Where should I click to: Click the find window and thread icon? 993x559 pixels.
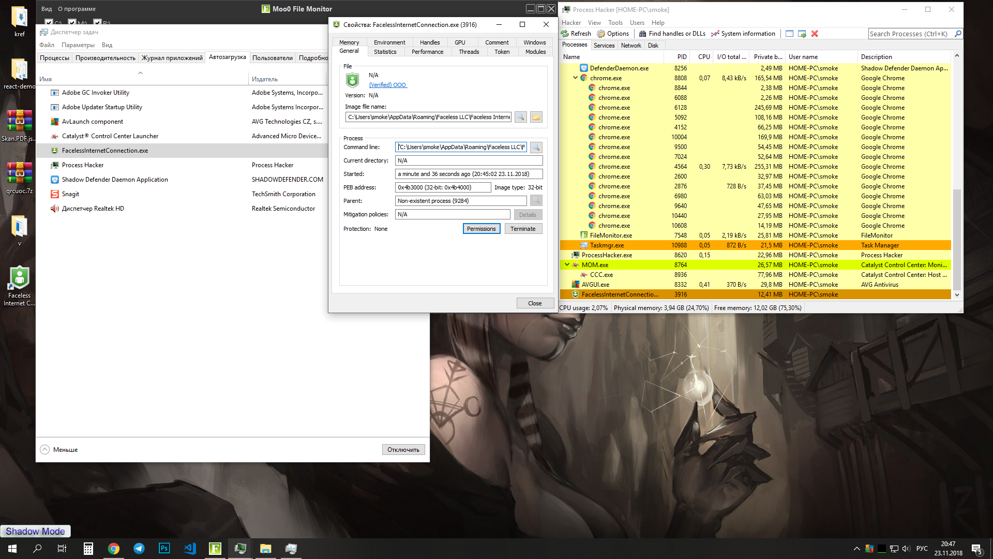[x=802, y=34]
